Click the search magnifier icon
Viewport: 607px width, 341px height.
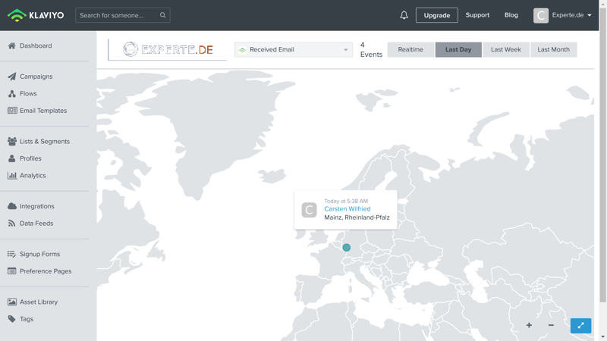point(162,15)
